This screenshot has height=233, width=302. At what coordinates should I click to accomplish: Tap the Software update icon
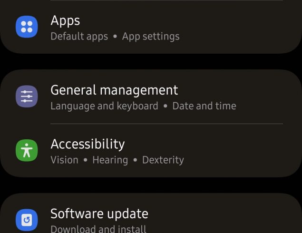click(x=27, y=220)
